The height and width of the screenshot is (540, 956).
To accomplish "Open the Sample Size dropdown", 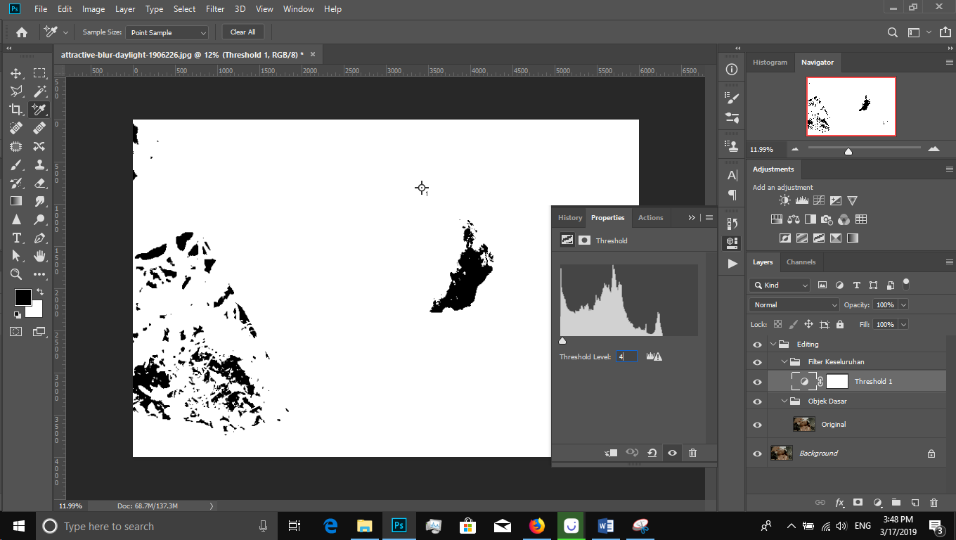I will (168, 32).
